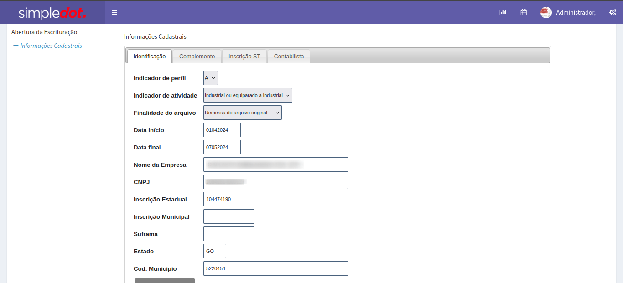Click the Administrador username link
Screen dimensions: 623x283
[x=576, y=12]
